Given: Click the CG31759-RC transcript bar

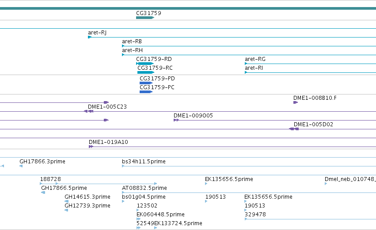Looking at the screenshot, I should pos(146,72).
